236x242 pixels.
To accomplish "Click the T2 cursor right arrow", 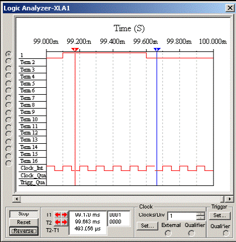I will pyautogui.click(x=64, y=222).
